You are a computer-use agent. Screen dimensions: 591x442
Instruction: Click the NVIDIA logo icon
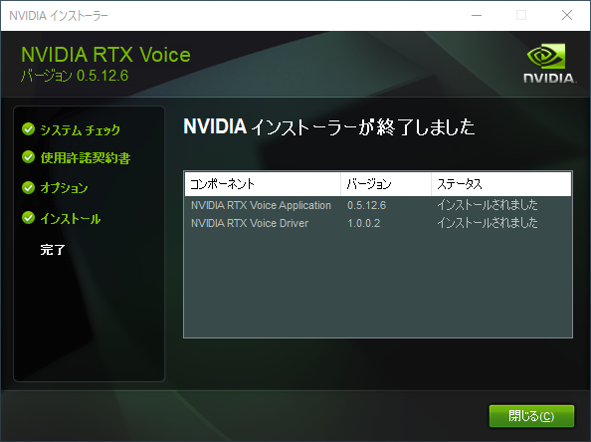(549, 64)
